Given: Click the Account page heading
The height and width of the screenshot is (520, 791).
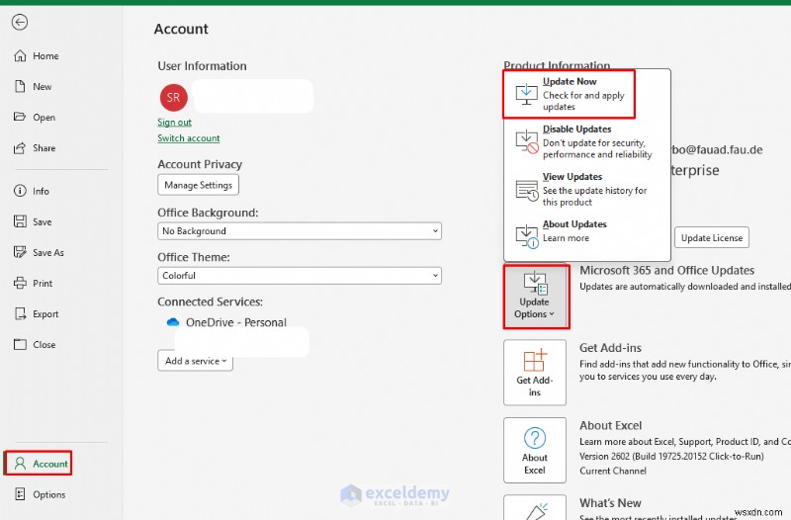Looking at the screenshot, I should coord(181,30).
